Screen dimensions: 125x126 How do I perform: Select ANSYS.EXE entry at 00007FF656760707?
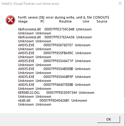54,47
